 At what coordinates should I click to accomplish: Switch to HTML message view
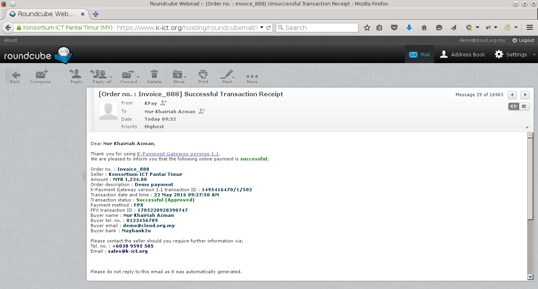click(514, 106)
